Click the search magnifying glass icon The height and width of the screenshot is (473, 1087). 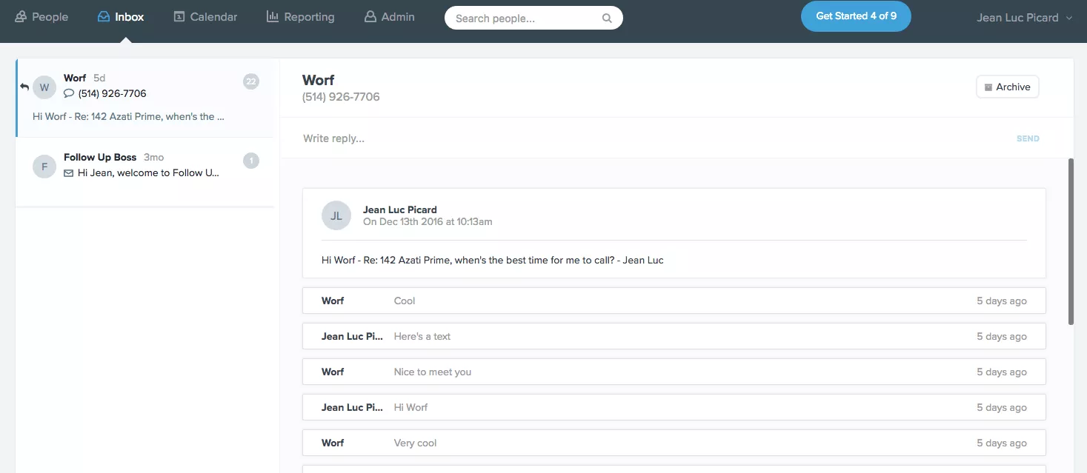click(607, 19)
